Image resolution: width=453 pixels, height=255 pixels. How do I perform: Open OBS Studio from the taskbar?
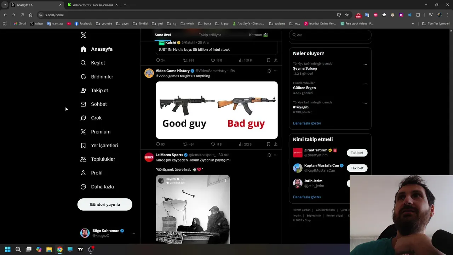coord(91,249)
